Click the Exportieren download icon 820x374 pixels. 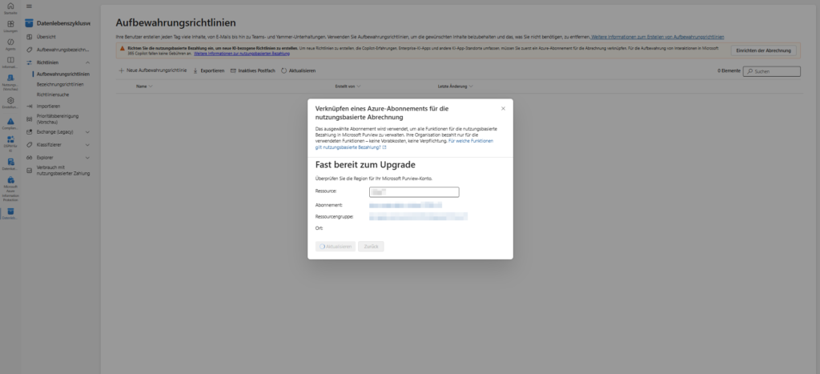pyautogui.click(x=195, y=71)
